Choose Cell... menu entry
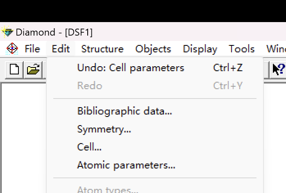286x193 pixels. [x=89, y=147]
